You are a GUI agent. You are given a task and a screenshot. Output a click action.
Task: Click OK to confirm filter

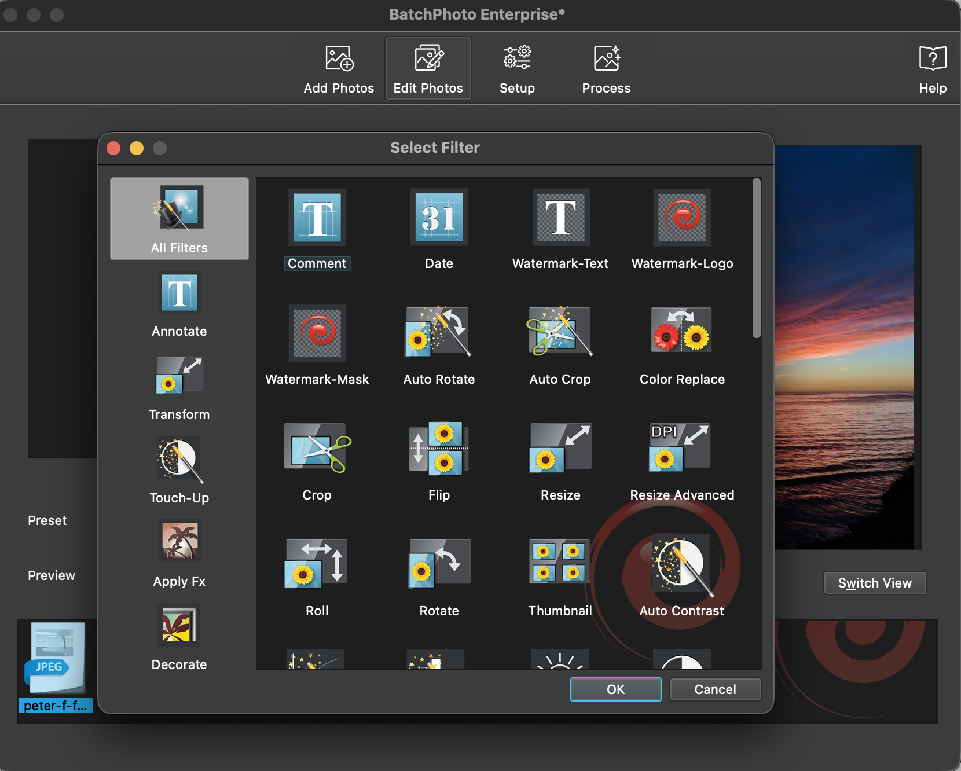pyautogui.click(x=615, y=689)
